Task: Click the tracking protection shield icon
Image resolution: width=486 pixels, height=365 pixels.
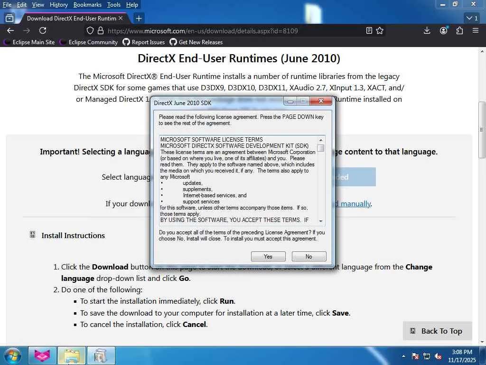Action: pyautogui.click(x=90, y=31)
